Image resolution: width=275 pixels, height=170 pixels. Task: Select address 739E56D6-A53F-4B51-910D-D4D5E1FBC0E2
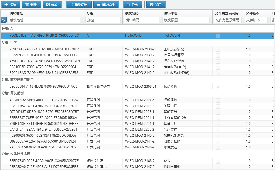[44, 49]
